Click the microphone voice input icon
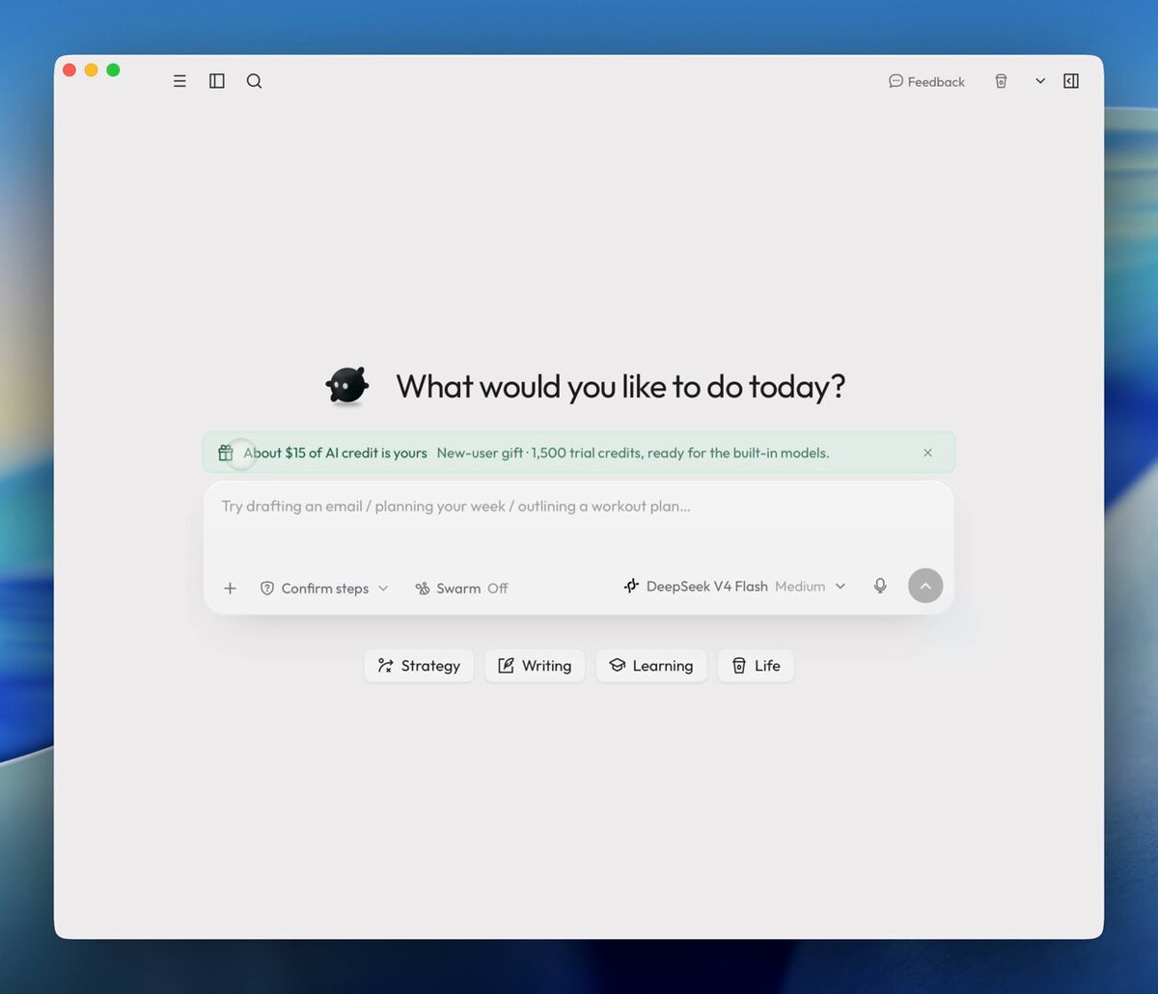Image resolution: width=1158 pixels, height=994 pixels. click(880, 586)
